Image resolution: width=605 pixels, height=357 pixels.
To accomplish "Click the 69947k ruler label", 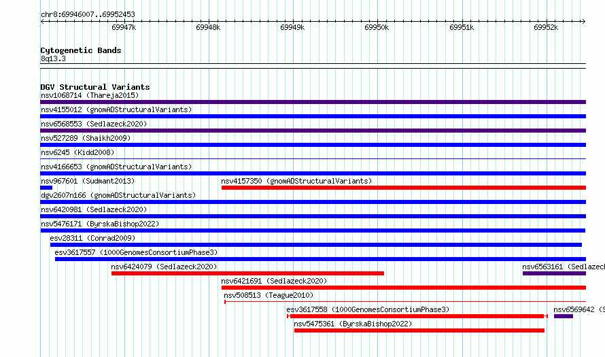I will point(124,27).
